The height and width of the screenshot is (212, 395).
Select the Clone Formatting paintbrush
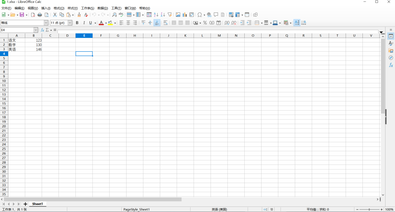[x=79, y=15]
